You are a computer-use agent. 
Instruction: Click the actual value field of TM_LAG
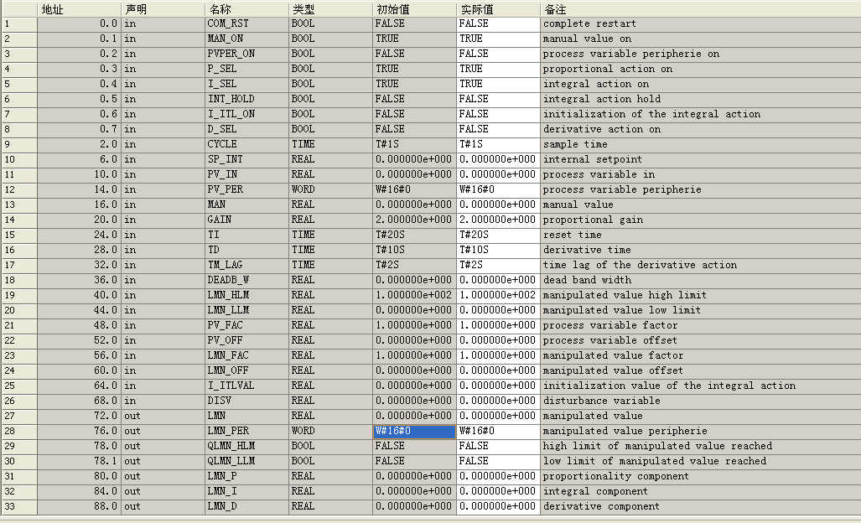tap(498, 265)
